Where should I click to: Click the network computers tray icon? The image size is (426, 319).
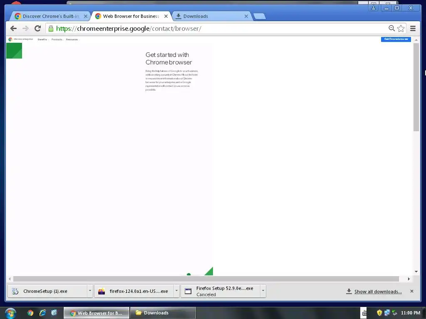click(x=387, y=313)
